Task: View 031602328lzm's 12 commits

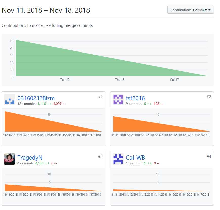Action: click(26, 104)
